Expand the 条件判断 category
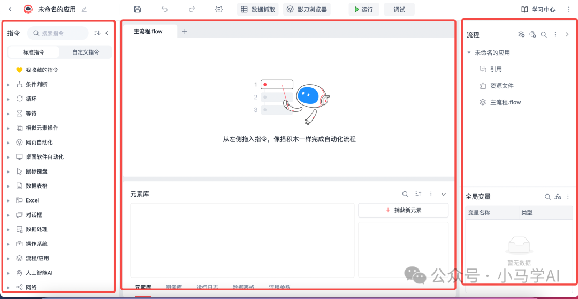The image size is (578, 299). click(9, 85)
